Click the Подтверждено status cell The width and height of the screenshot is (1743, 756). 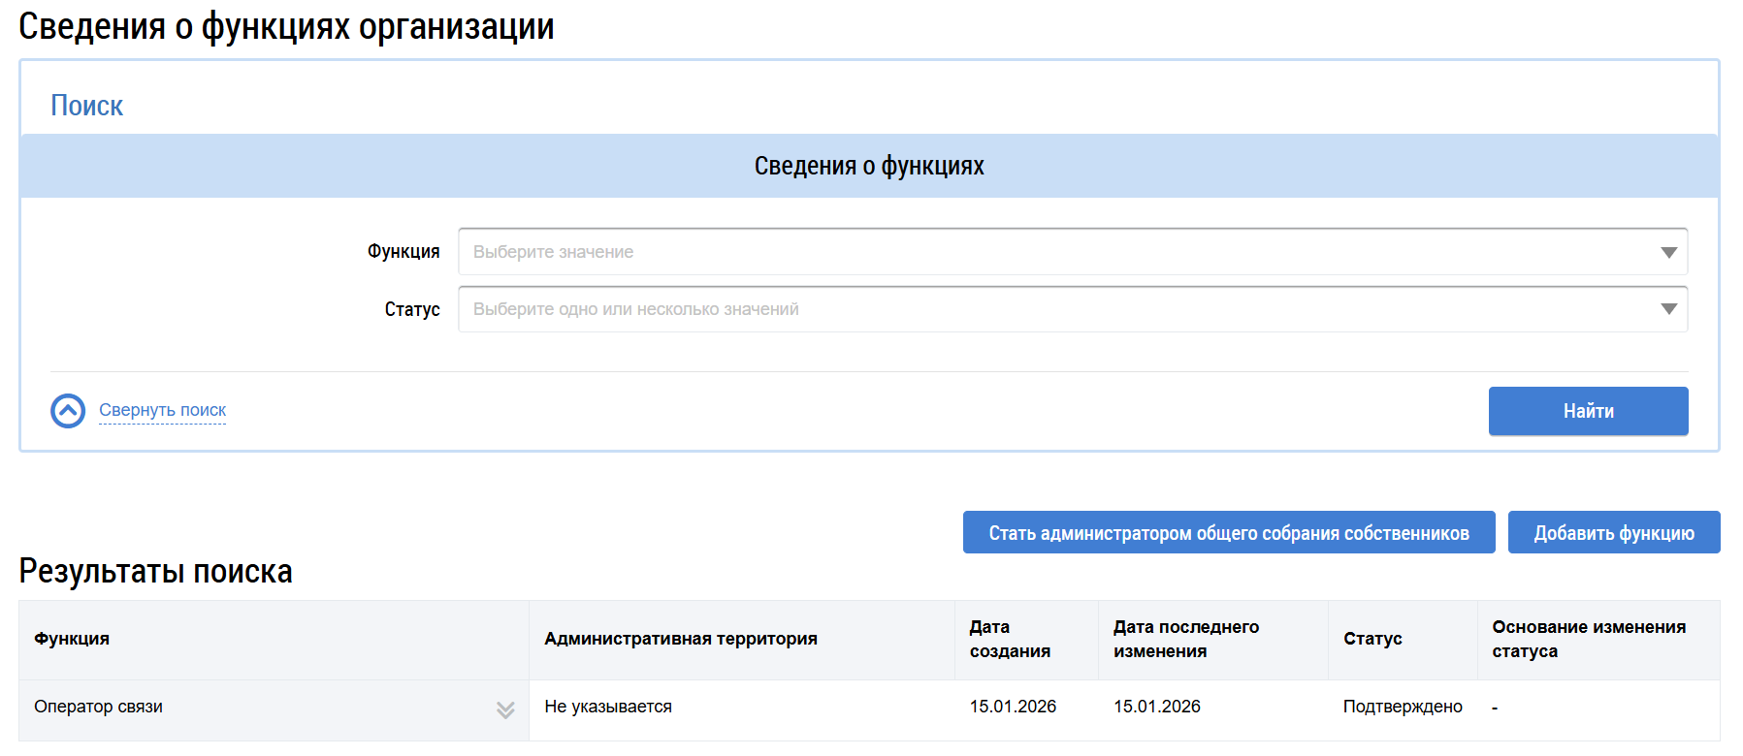1402,707
